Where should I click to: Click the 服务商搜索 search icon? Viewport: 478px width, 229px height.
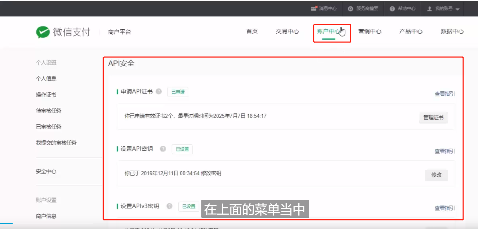[350, 9]
